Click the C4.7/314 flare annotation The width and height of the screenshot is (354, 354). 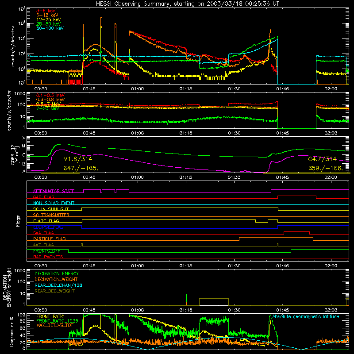click(322, 159)
